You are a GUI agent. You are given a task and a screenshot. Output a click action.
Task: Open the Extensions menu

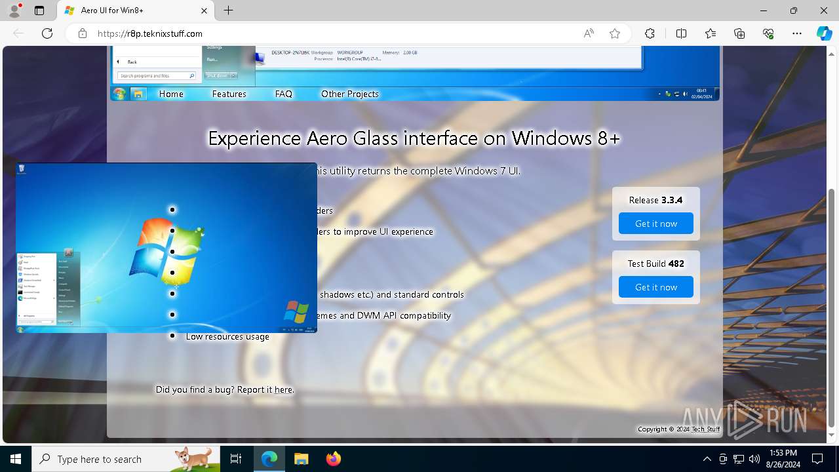(650, 33)
